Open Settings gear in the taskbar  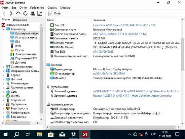(x=73, y=134)
